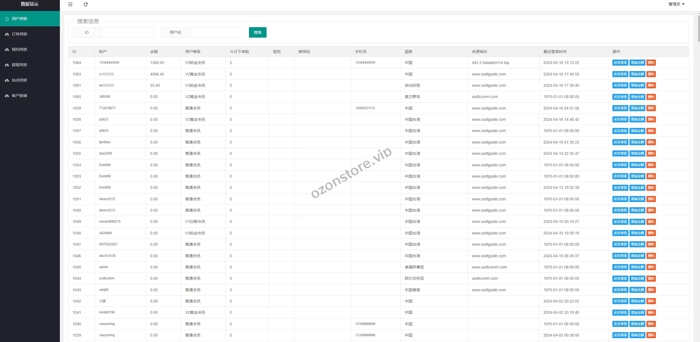
Task: Delete user 1061 ee123123
Action: click(651, 85)
